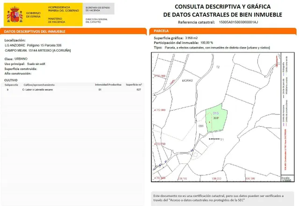Click the 008 parcel label on the map
Screen dimensions: 299x206
click(x=201, y=126)
